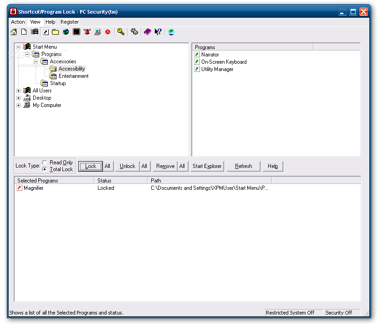Click the All button next to Remove
Image resolution: width=378 pixels, height=325 pixels.
[x=182, y=166]
